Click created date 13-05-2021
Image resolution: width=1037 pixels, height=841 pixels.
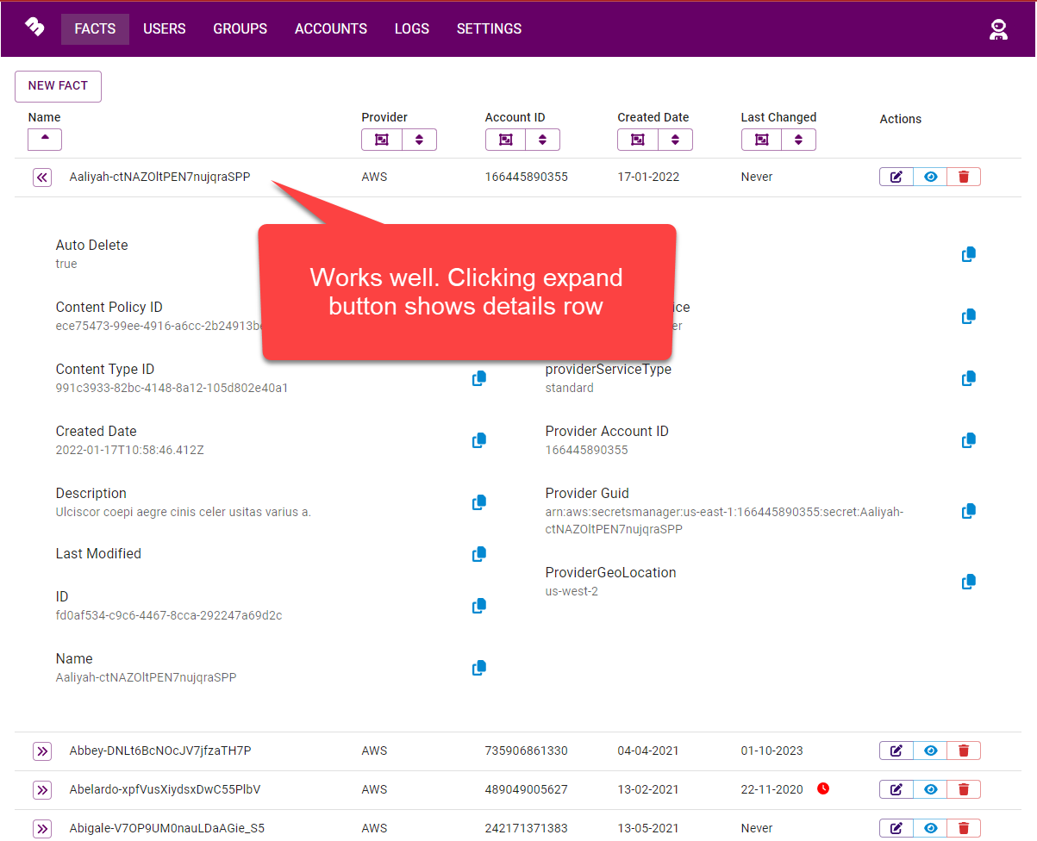(x=648, y=828)
